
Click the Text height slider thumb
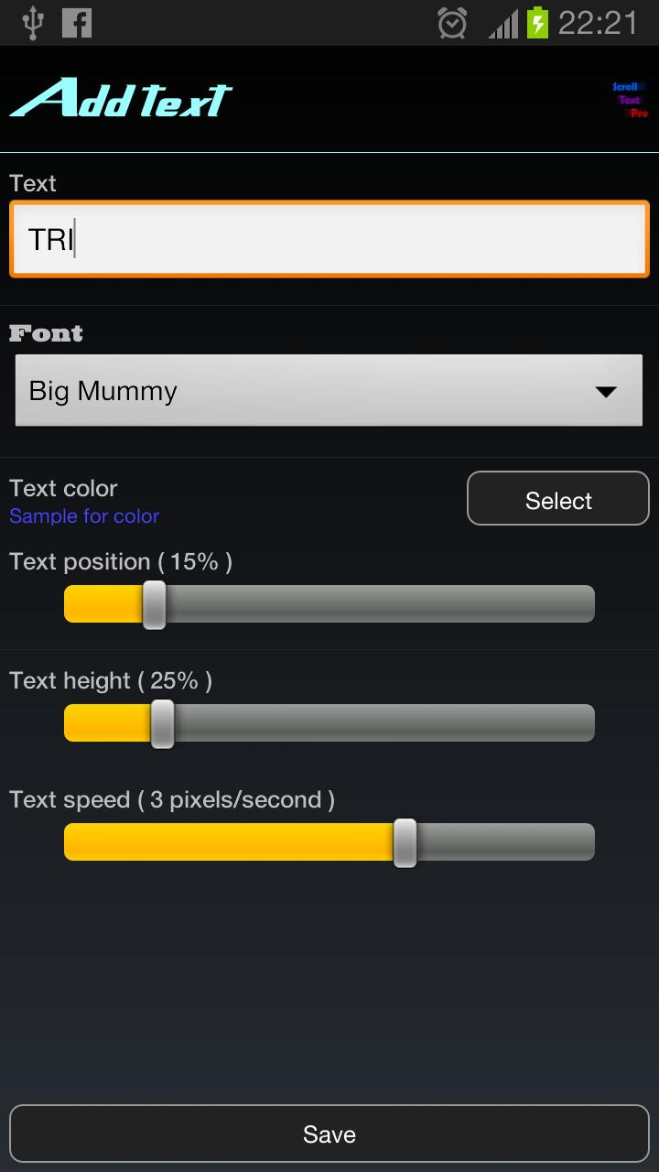pyautogui.click(x=162, y=723)
